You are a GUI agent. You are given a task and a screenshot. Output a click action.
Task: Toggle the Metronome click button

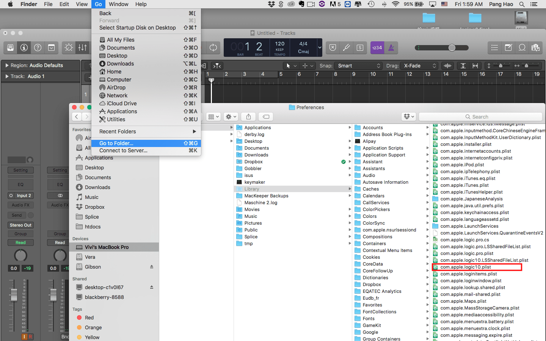click(391, 48)
